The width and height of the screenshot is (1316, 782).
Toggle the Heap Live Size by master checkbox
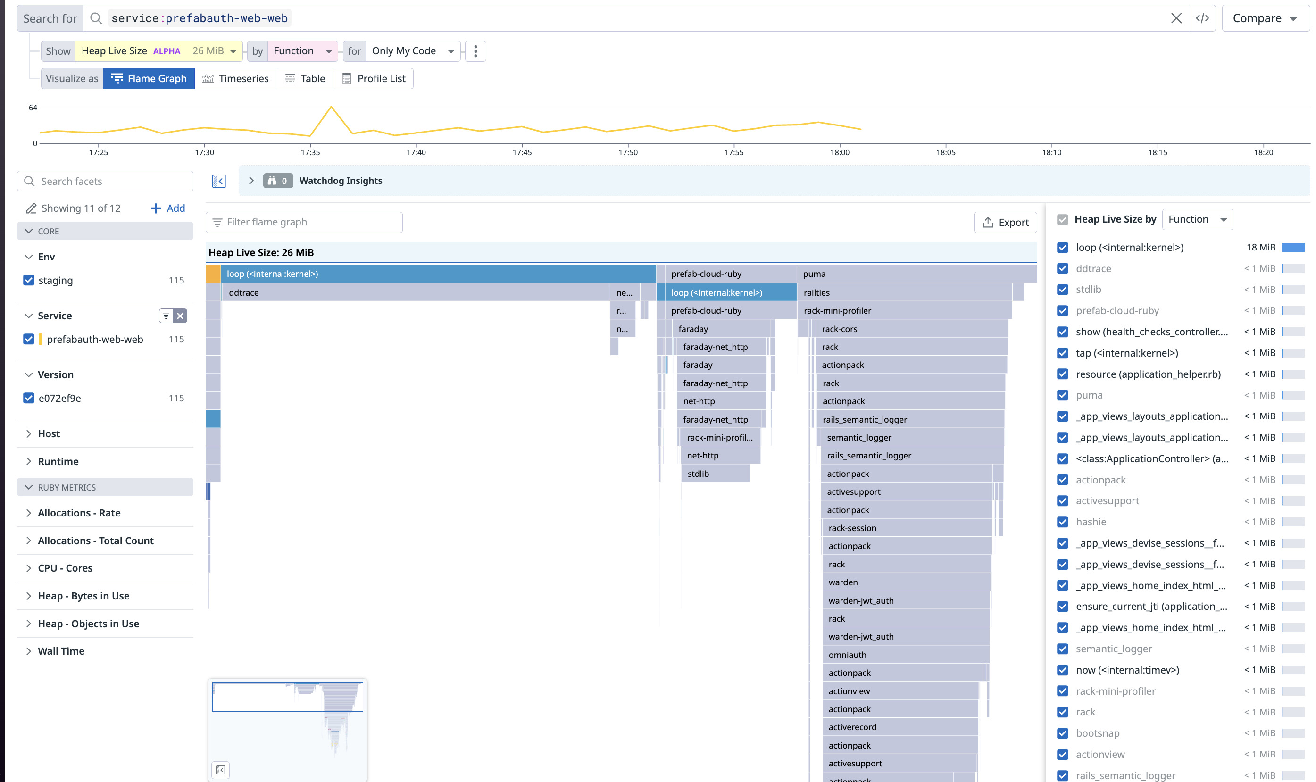[x=1062, y=220]
